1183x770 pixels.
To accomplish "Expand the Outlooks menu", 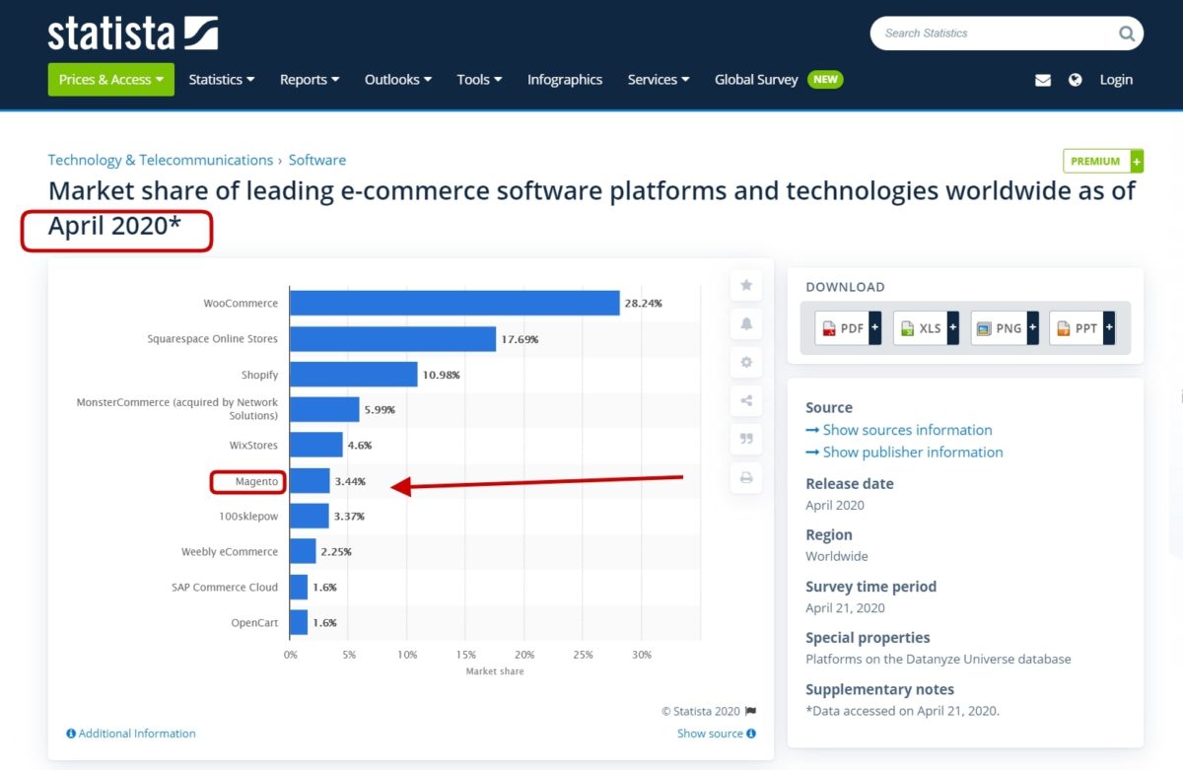I will click(398, 80).
